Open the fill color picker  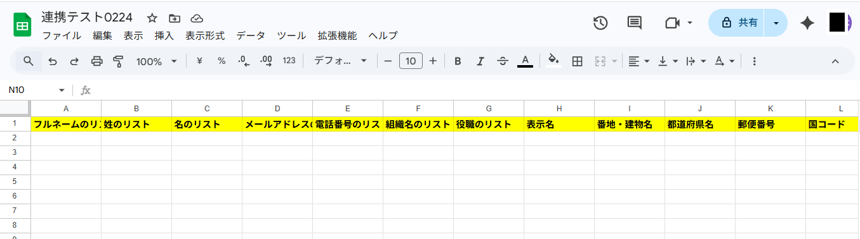click(x=553, y=61)
